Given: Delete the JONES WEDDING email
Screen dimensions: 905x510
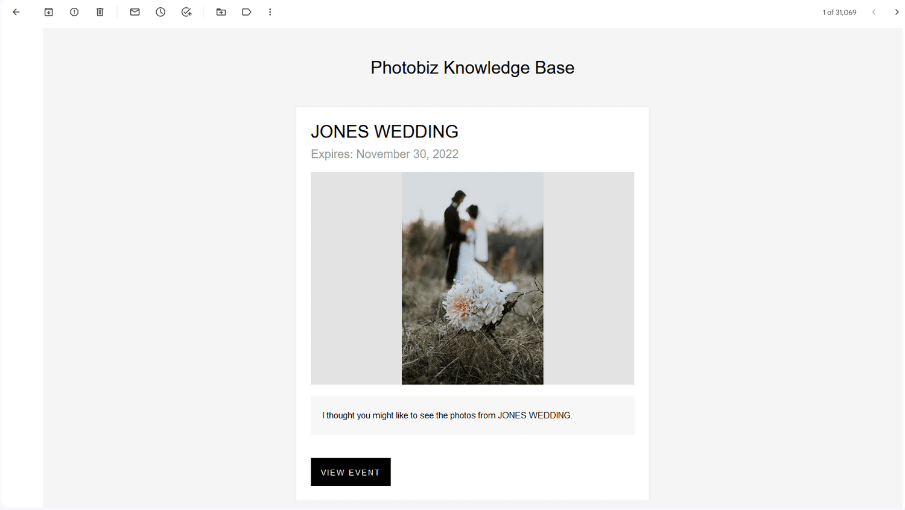Looking at the screenshot, I should tap(100, 11).
